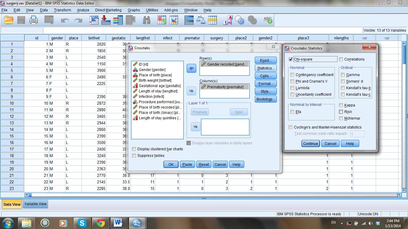Enable Cochran's and Mantel-Haenszel statistics
The image size is (408, 229).
pyautogui.click(x=291, y=127)
